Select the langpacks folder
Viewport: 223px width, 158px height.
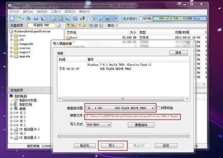tap(26, 44)
